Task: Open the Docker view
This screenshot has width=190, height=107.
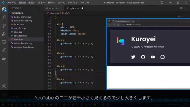Action: [x=4, y=59]
